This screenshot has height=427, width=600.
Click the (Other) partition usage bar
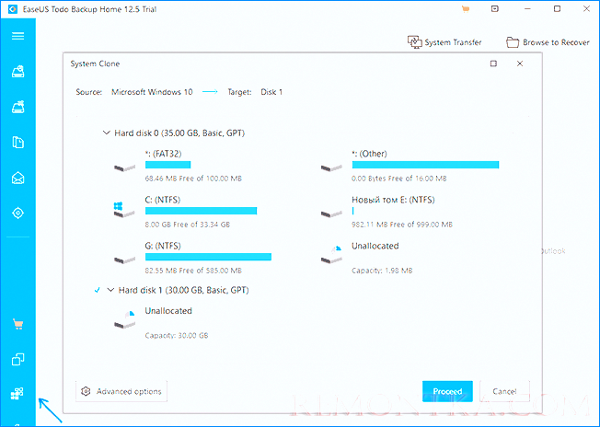(x=425, y=165)
